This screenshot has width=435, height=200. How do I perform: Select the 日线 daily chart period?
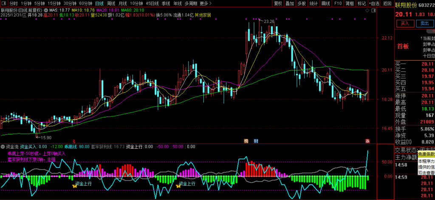99,3
